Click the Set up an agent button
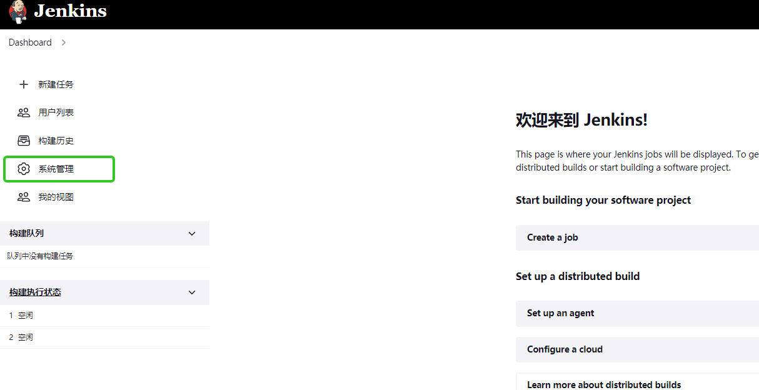Screen dimensions: 759x390 [x=637, y=313]
